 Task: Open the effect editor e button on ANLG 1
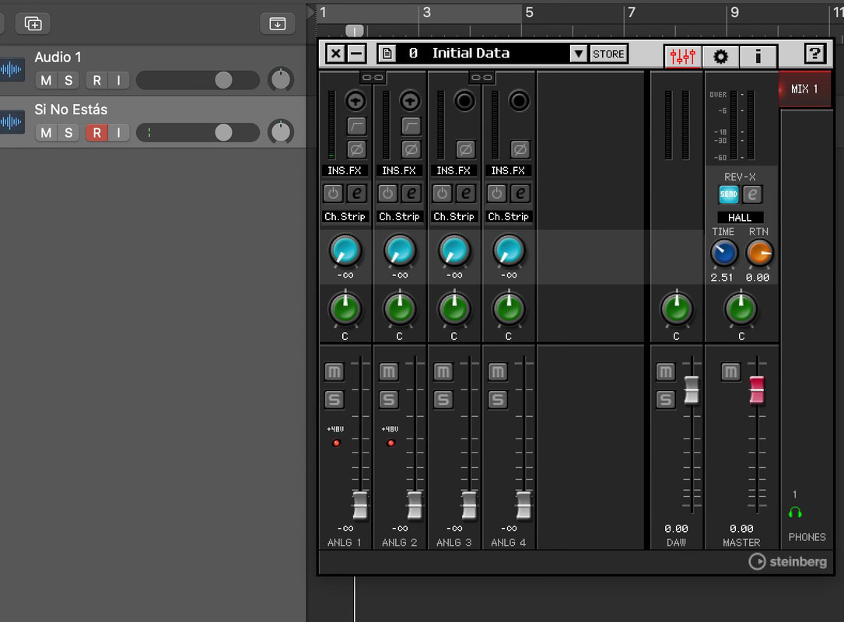(x=357, y=193)
